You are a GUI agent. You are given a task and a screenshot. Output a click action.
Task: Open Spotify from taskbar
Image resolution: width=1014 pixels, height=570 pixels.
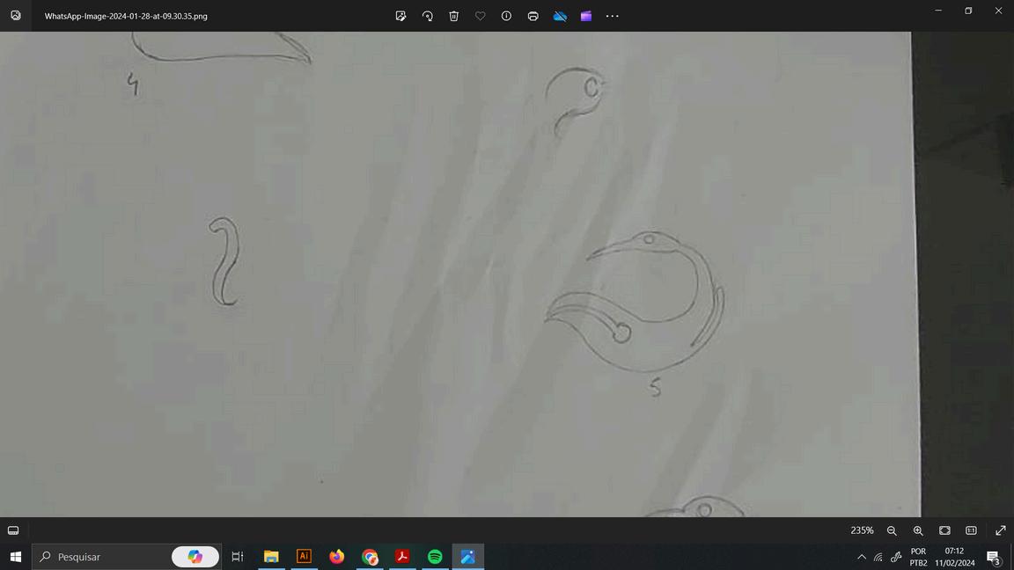pyautogui.click(x=435, y=557)
